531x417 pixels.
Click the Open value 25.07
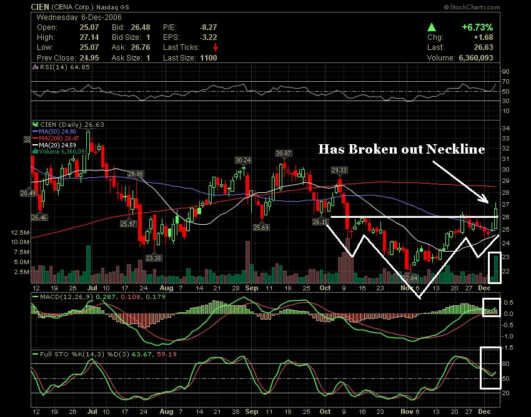89,27
